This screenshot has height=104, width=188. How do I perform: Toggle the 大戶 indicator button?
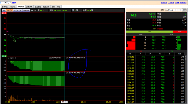coord(8,10)
